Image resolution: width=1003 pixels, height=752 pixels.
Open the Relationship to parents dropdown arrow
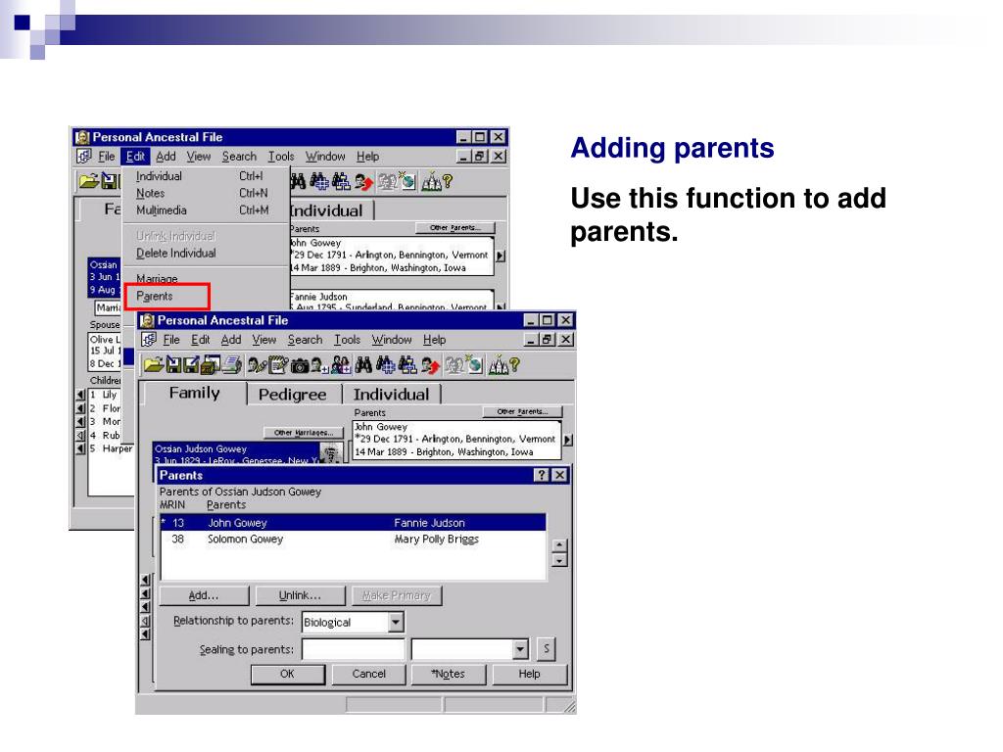point(396,622)
